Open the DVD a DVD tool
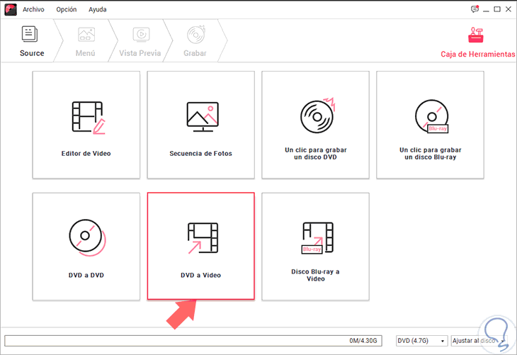 86,247
